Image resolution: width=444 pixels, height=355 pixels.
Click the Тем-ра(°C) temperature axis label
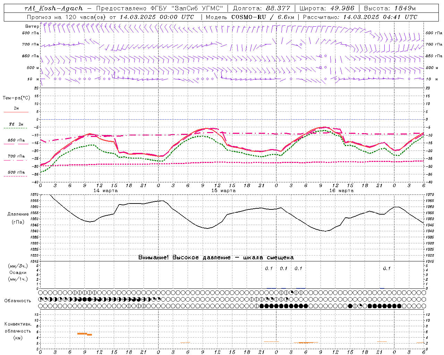click(x=16, y=98)
